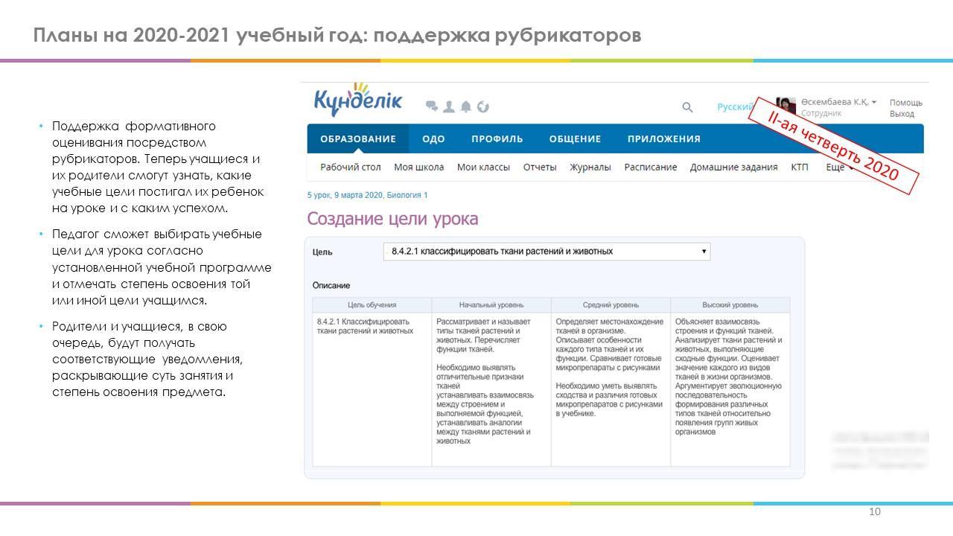
Task: Open the notifications bell icon
Action: pos(466,106)
